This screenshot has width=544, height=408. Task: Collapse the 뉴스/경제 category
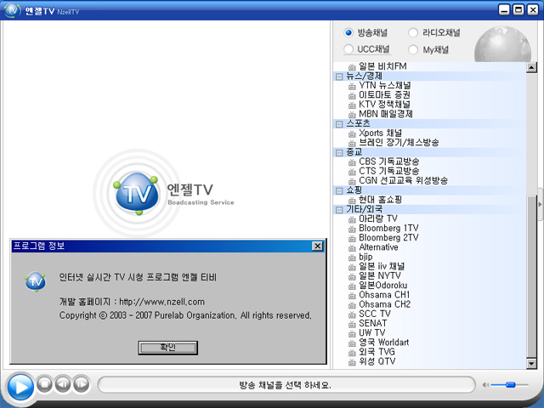(x=339, y=76)
